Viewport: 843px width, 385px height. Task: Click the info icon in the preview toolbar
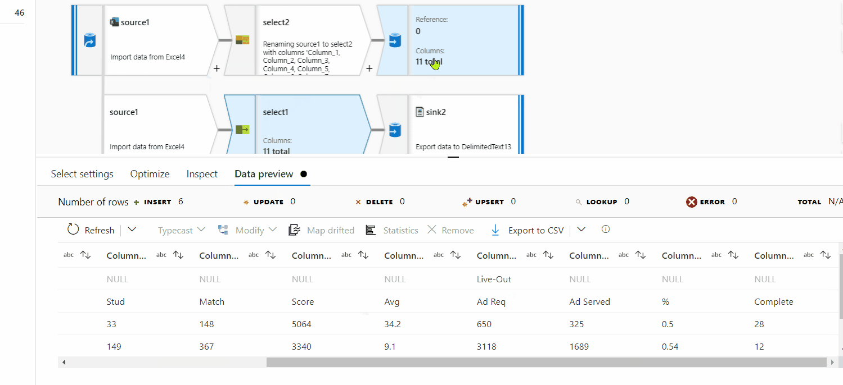tap(606, 229)
